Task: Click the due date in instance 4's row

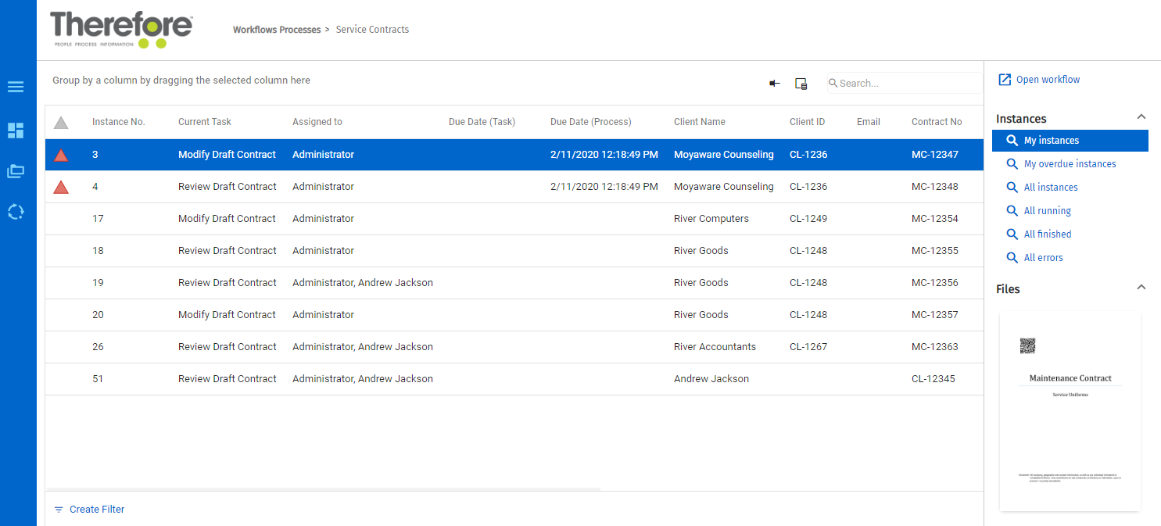Action: pos(604,187)
